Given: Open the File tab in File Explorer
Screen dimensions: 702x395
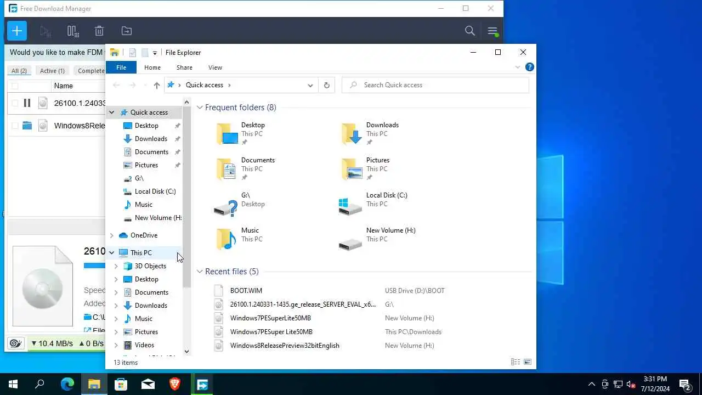Looking at the screenshot, I should click(x=121, y=67).
